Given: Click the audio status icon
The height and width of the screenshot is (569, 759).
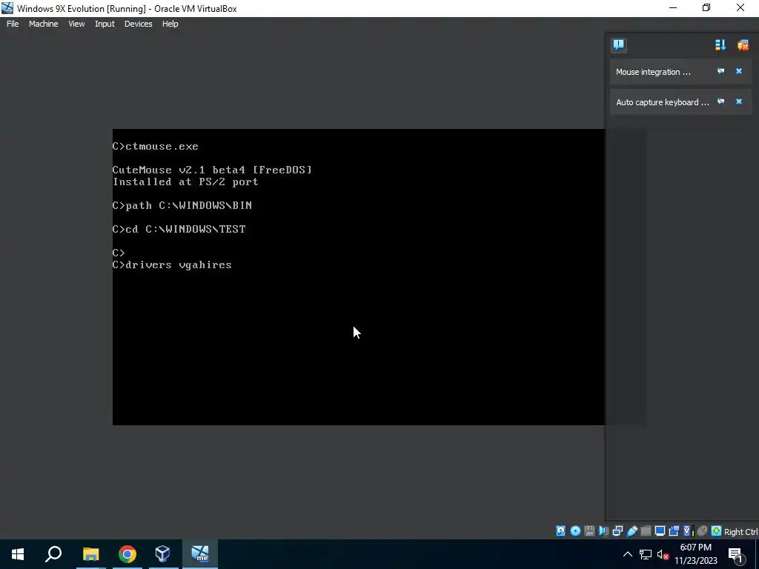Looking at the screenshot, I should coord(603,530).
